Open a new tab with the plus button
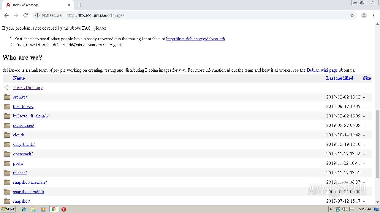This screenshot has width=380, height=213. [80, 5]
